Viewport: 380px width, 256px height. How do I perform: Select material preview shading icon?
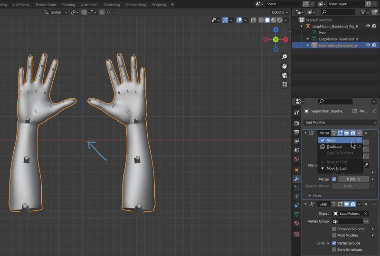(274, 20)
